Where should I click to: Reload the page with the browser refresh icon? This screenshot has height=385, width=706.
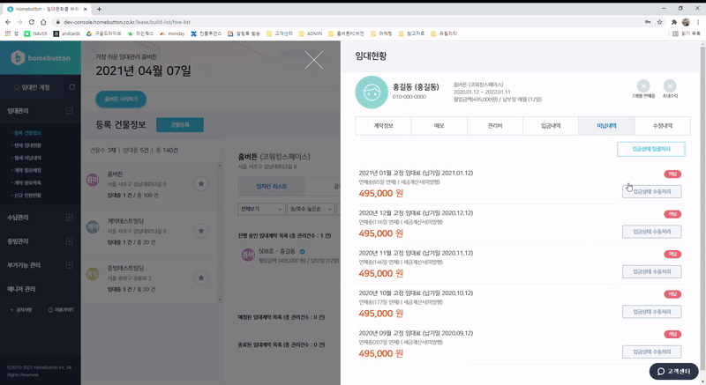tap(31, 21)
